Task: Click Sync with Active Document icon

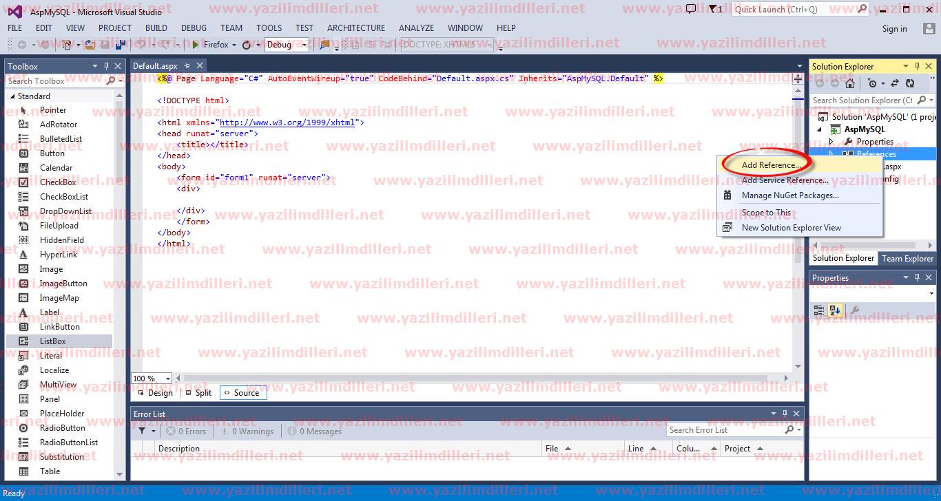Action: pos(895,83)
